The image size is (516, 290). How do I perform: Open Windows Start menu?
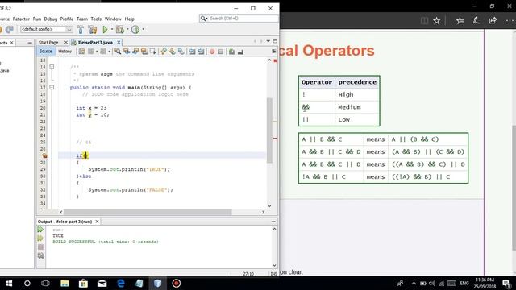coord(9,283)
